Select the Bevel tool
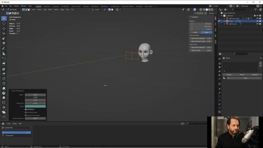Viewport: 263px width, 148px height. pos(4,74)
